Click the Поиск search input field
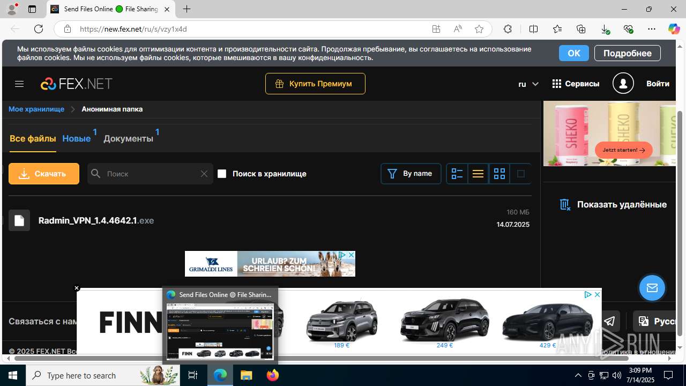686x386 pixels. (x=150, y=174)
